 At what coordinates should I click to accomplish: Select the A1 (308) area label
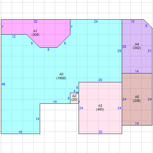pyautogui.click(x=35, y=33)
